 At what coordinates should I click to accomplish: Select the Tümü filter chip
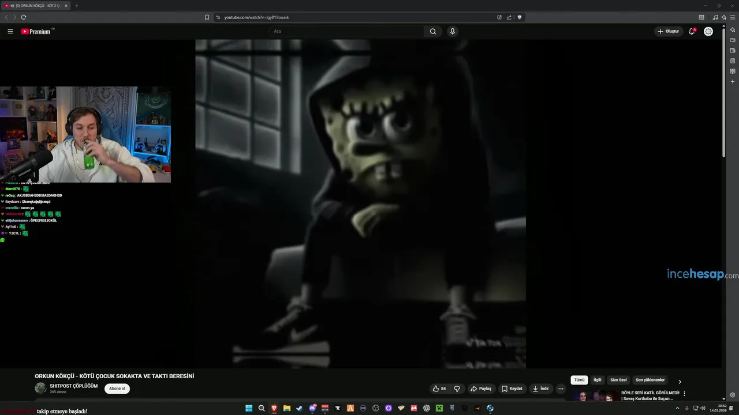pos(579,380)
